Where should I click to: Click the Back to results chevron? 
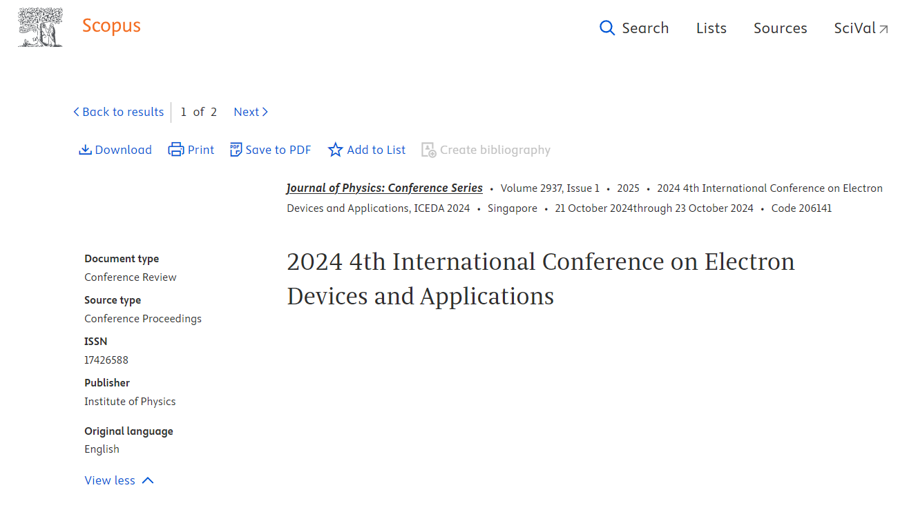coord(76,112)
